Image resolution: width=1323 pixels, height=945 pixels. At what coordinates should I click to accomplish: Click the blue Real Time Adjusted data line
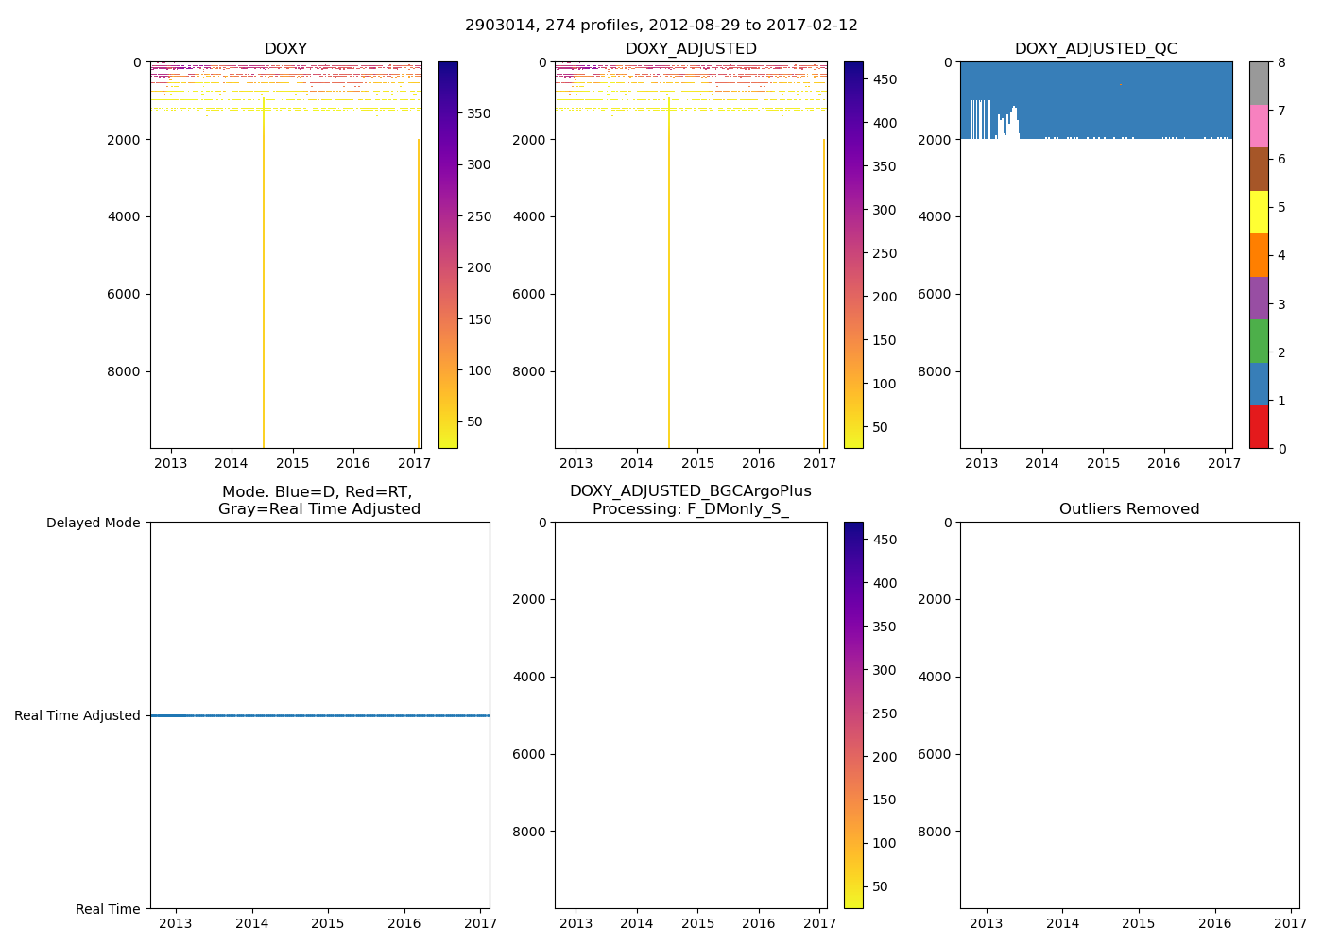pyautogui.click(x=319, y=716)
